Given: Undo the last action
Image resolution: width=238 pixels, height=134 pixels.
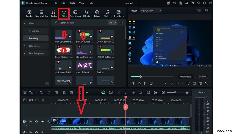Looking at the screenshot, I should (42, 92).
